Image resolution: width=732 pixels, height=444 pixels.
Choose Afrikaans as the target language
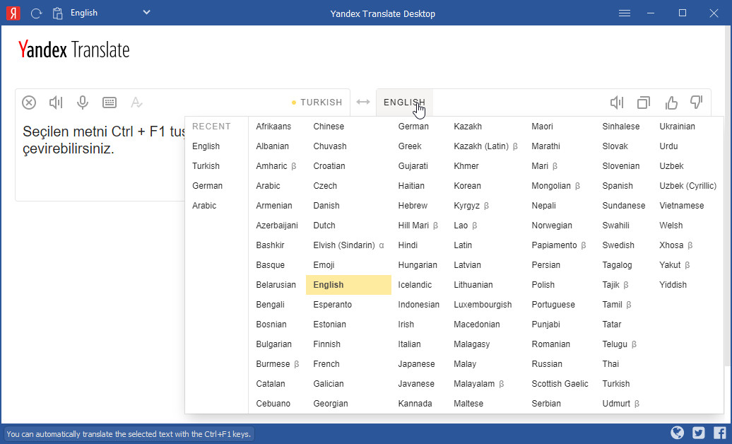click(273, 126)
